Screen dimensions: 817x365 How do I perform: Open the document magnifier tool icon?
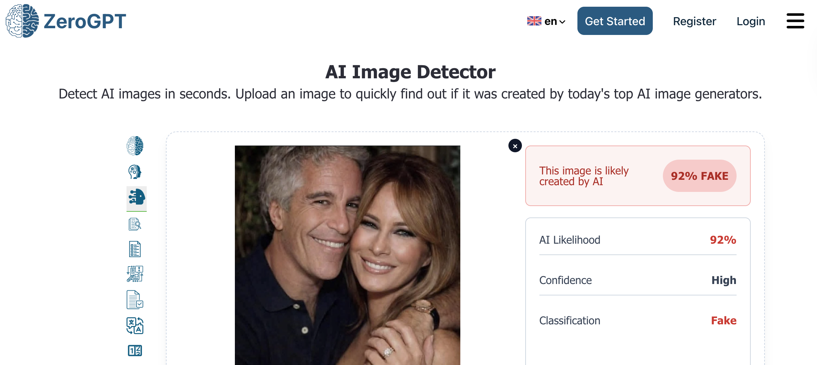click(x=135, y=224)
